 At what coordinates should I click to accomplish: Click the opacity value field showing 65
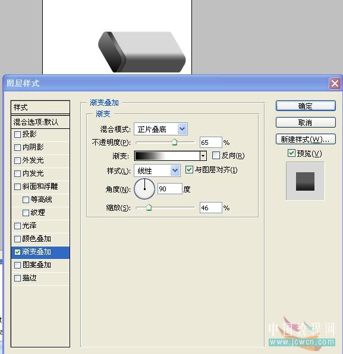(211, 143)
